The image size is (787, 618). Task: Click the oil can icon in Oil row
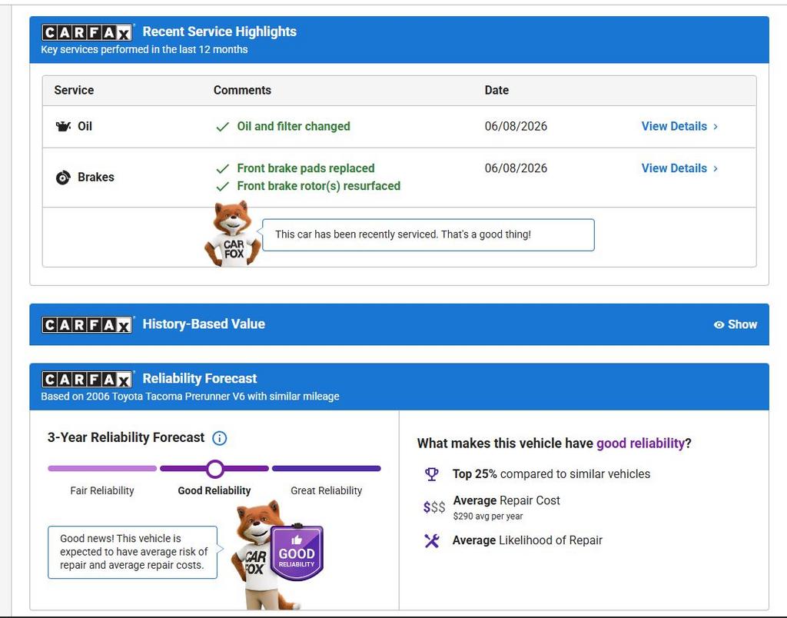(63, 127)
